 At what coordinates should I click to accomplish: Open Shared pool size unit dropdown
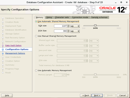point(94,41)
